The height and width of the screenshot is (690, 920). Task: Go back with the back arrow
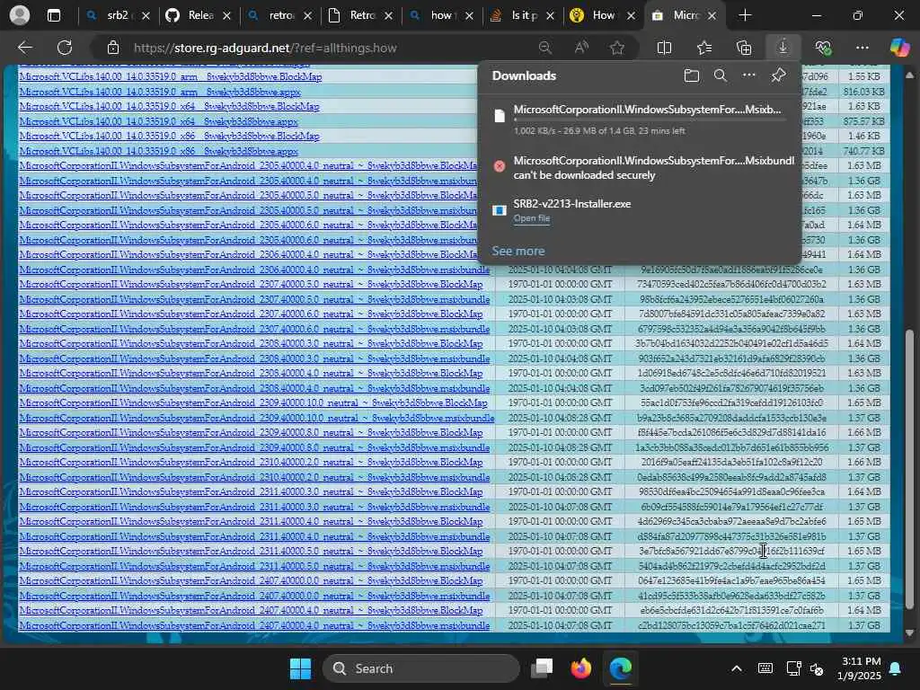point(24,48)
